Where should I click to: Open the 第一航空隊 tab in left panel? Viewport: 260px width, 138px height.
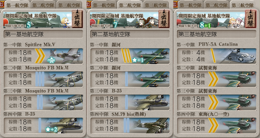coord(17,5)
